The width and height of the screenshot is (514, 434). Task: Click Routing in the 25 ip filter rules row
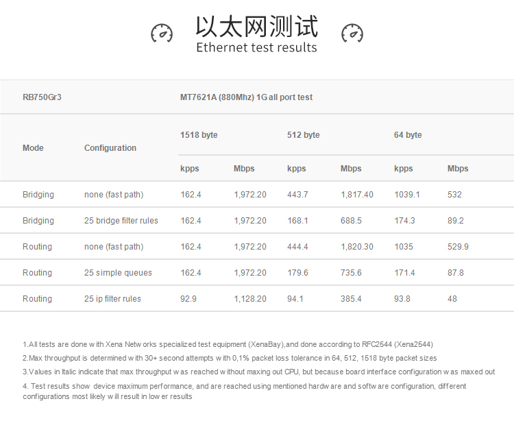click(38, 299)
